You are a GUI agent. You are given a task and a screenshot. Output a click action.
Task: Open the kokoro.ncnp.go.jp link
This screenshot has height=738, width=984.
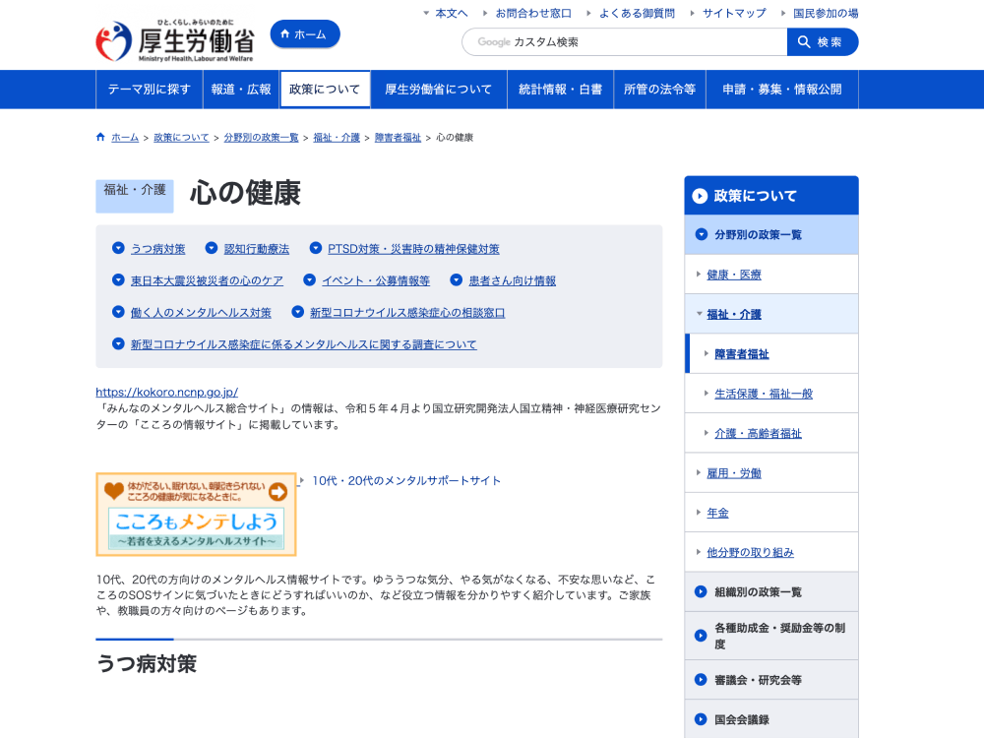tap(166, 392)
